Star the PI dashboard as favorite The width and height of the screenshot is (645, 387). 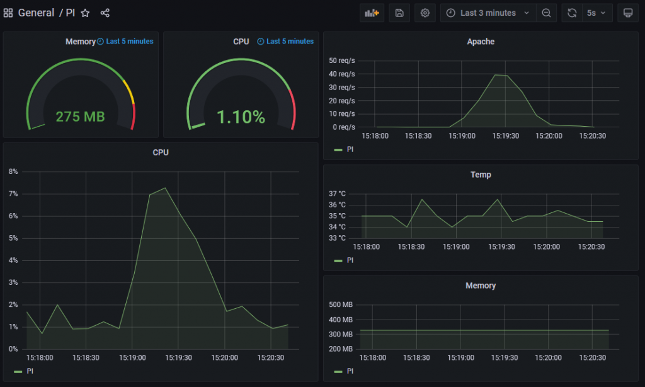coord(85,13)
